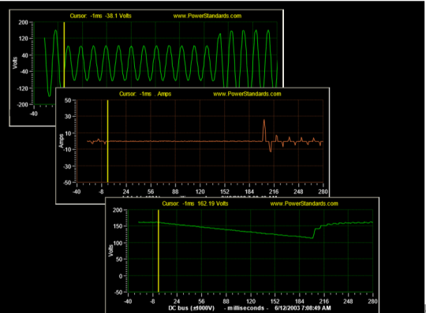
Task: Click the yellow cursor line in voltage waveform graph
Action: point(64,54)
